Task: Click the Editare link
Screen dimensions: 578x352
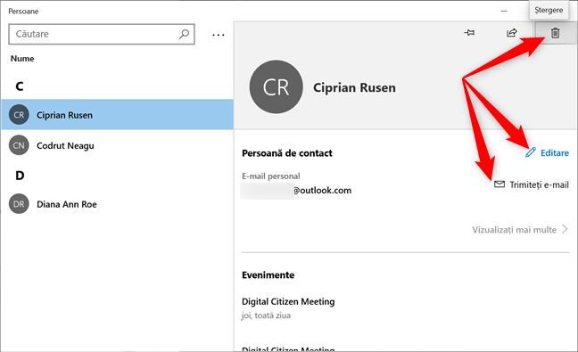Action: click(555, 152)
